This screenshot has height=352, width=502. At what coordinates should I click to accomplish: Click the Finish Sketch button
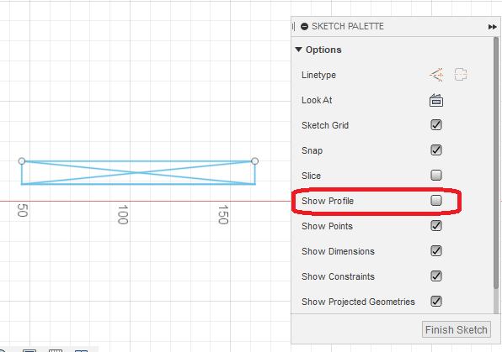coord(457,329)
